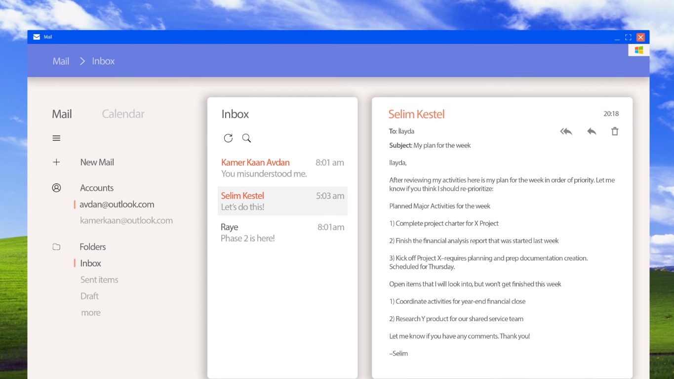Click Mail in the header breadcrumb
This screenshot has height=379, width=674.
[x=61, y=61]
